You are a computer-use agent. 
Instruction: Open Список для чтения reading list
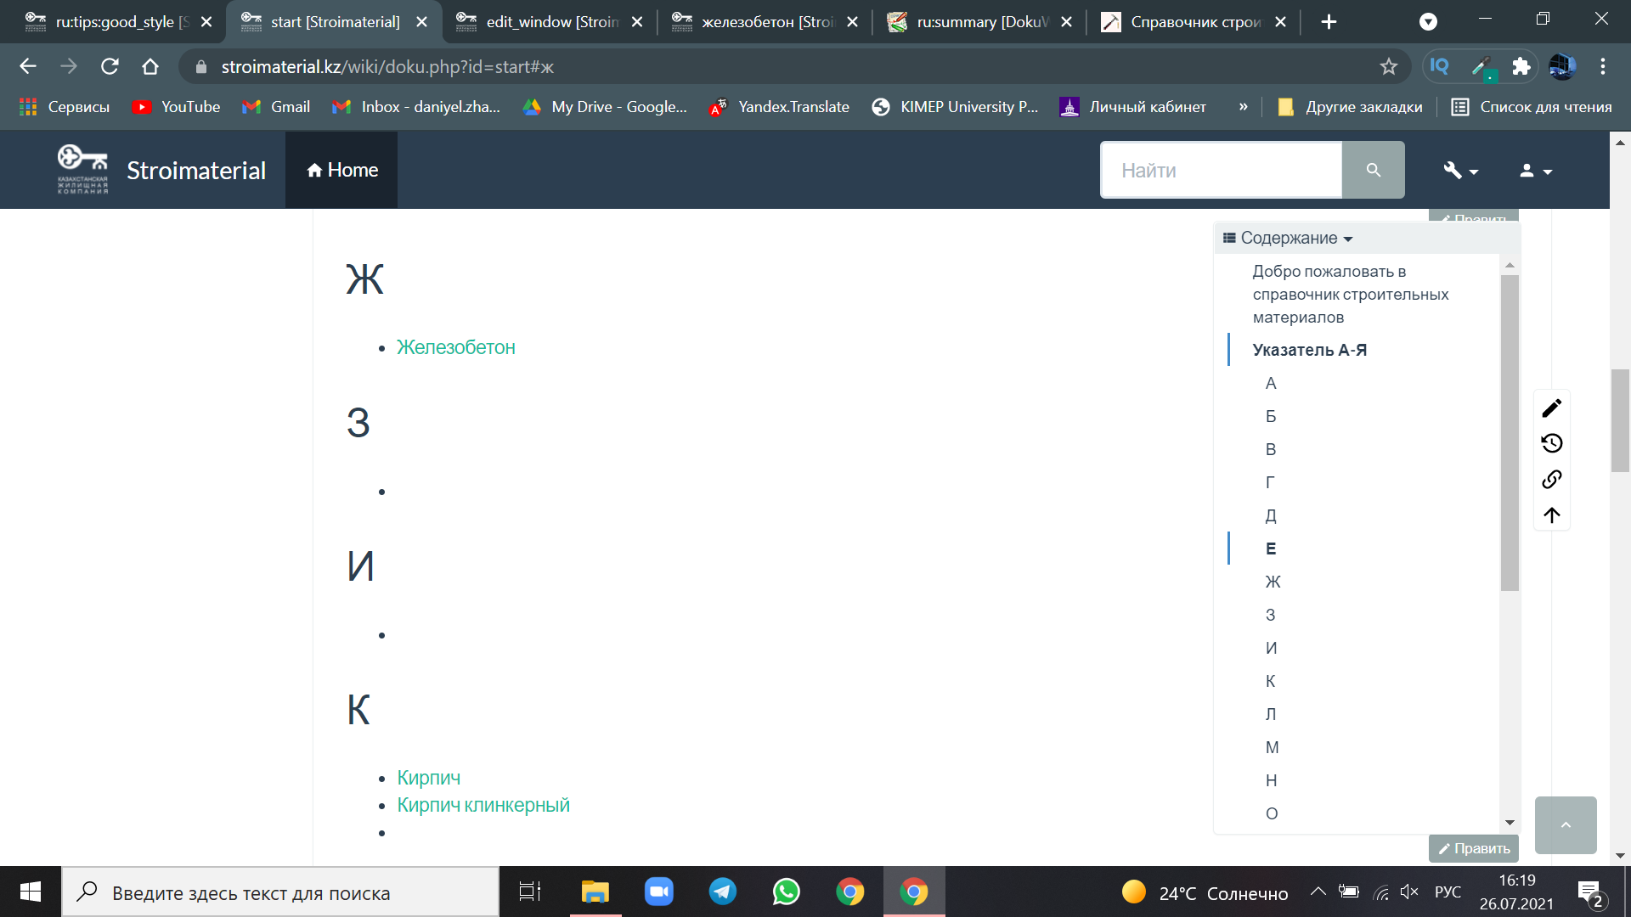coord(1532,107)
